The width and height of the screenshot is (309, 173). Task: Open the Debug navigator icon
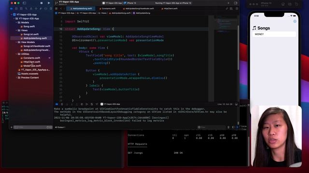(x=41, y=9)
